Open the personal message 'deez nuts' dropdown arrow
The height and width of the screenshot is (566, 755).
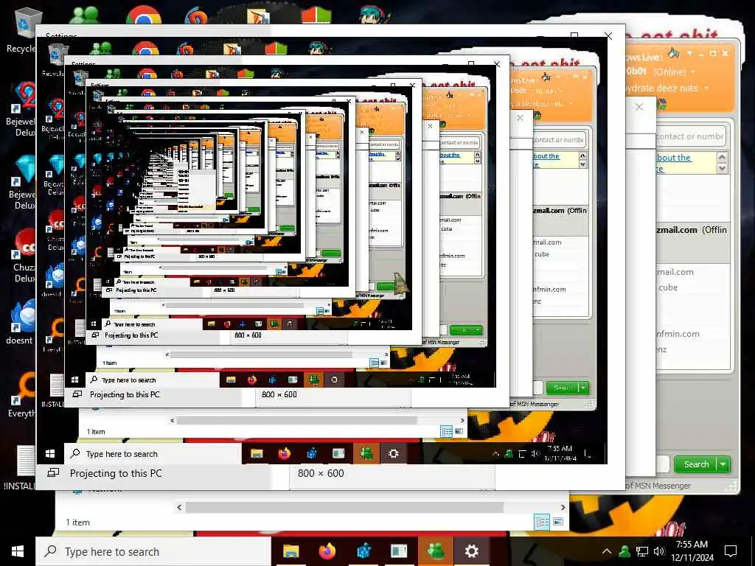pos(706,88)
